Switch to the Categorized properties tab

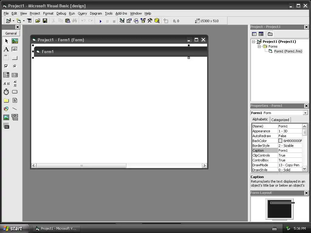click(x=280, y=120)
